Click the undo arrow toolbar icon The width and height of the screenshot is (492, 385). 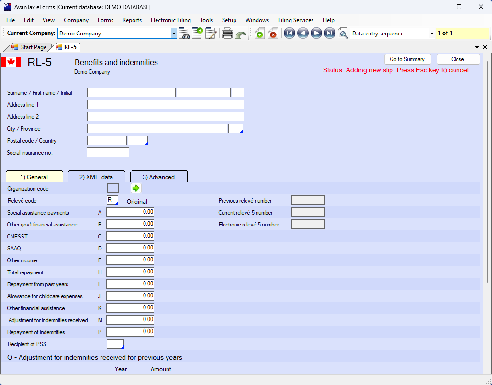[x=241, y=34]
